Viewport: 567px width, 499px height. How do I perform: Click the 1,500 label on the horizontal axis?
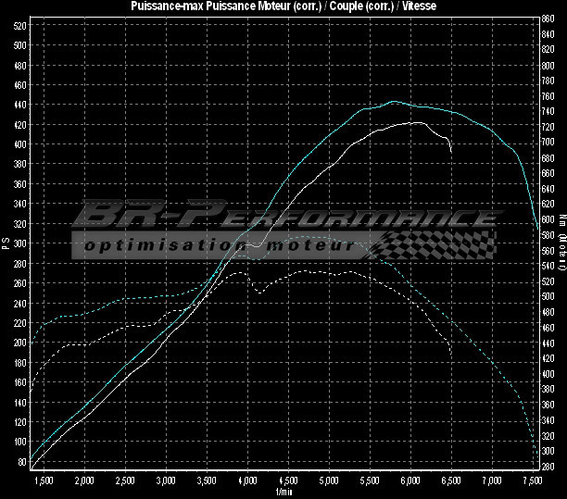(x=44, y=481)
